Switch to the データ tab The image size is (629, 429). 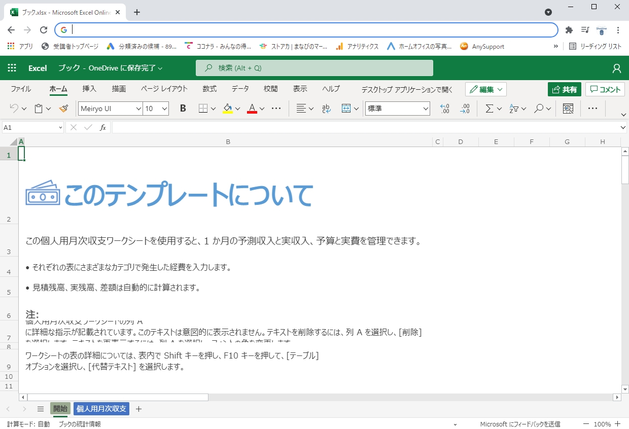tap(240, 89)
